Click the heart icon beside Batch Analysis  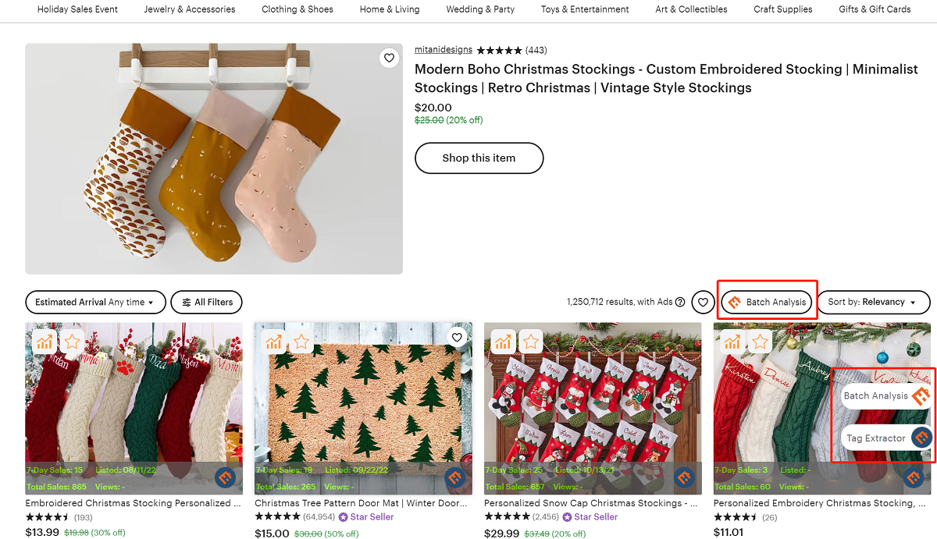(702, 302)
